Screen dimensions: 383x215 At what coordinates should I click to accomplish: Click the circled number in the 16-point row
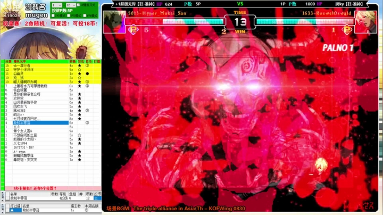pyautogui.click(x=87, y=65)
